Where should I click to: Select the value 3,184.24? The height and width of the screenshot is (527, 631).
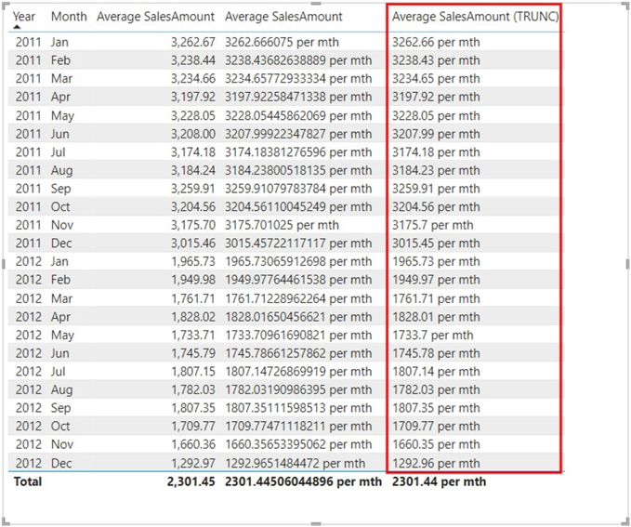[192, 170]
